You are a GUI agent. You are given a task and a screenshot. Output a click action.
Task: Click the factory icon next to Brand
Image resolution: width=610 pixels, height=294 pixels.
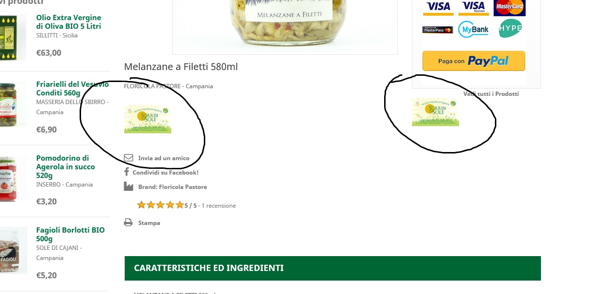click(x=129, y=187)
